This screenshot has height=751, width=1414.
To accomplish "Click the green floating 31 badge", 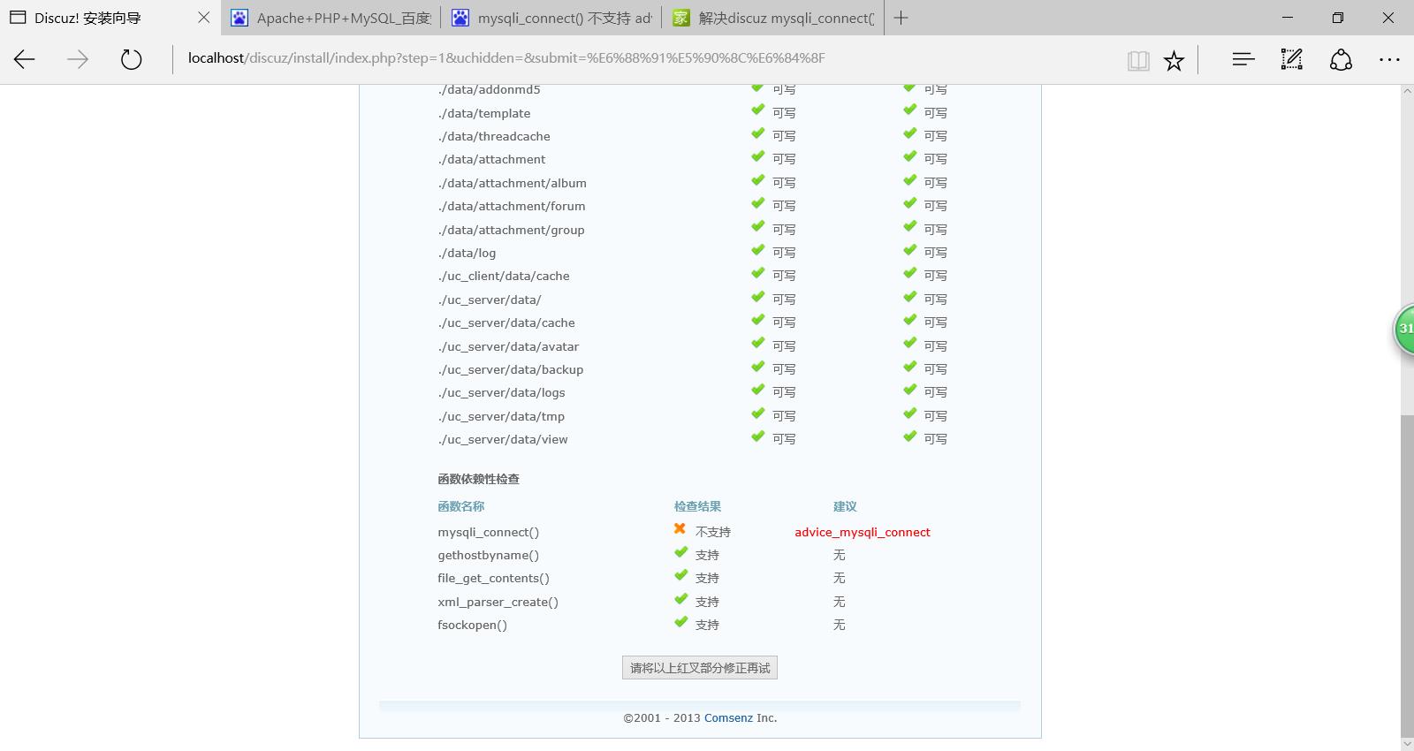I will [1404, 329].
